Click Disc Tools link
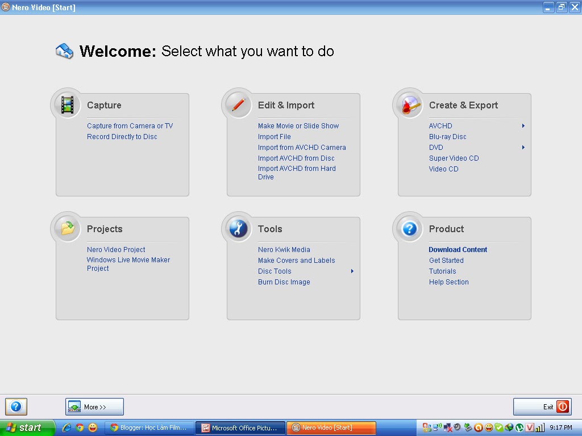The width and height of the screenshot is (582, 436). [275, 271]
